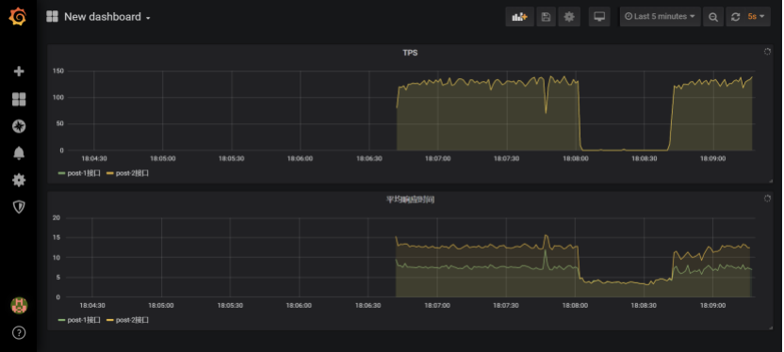Click the 18:04:30 label on TPS time axis
784x352 pixels.
[x=93, y=159]
